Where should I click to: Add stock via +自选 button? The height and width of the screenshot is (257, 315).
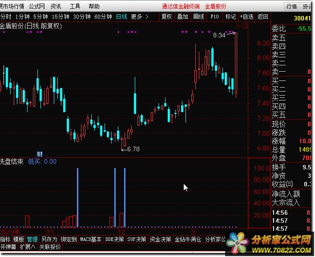point(246,16)
